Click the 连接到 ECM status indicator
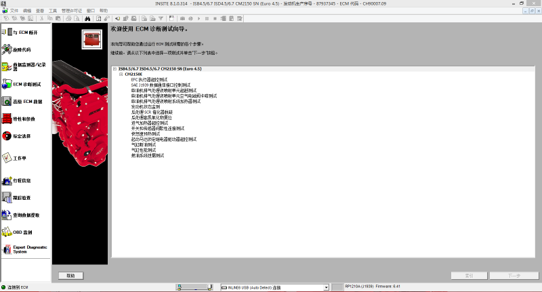 click(x=15, y=287)
